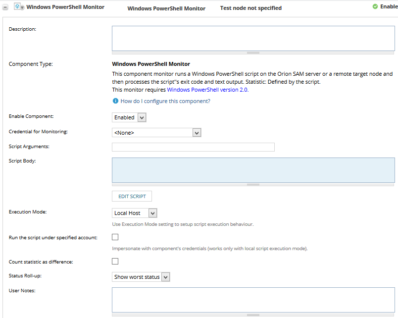Collapse the monitor section using the minus icon
Screen dimensions: 398x318
click(x=6, y=6)
